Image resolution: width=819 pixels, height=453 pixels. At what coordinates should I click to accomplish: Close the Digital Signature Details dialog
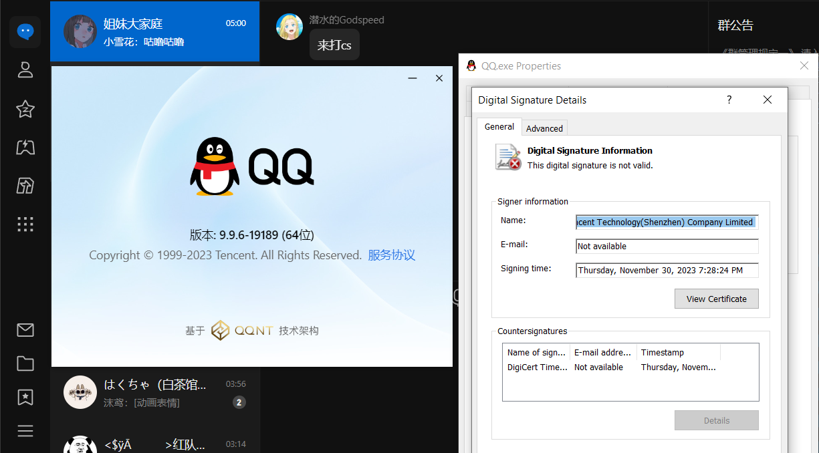coord(768,100)
